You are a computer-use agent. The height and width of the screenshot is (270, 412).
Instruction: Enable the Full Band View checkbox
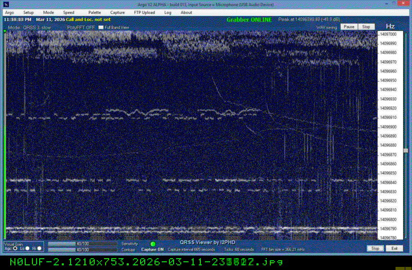click(x=101, y=27)
